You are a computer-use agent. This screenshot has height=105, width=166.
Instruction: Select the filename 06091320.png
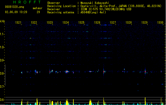tap(15, 7)
